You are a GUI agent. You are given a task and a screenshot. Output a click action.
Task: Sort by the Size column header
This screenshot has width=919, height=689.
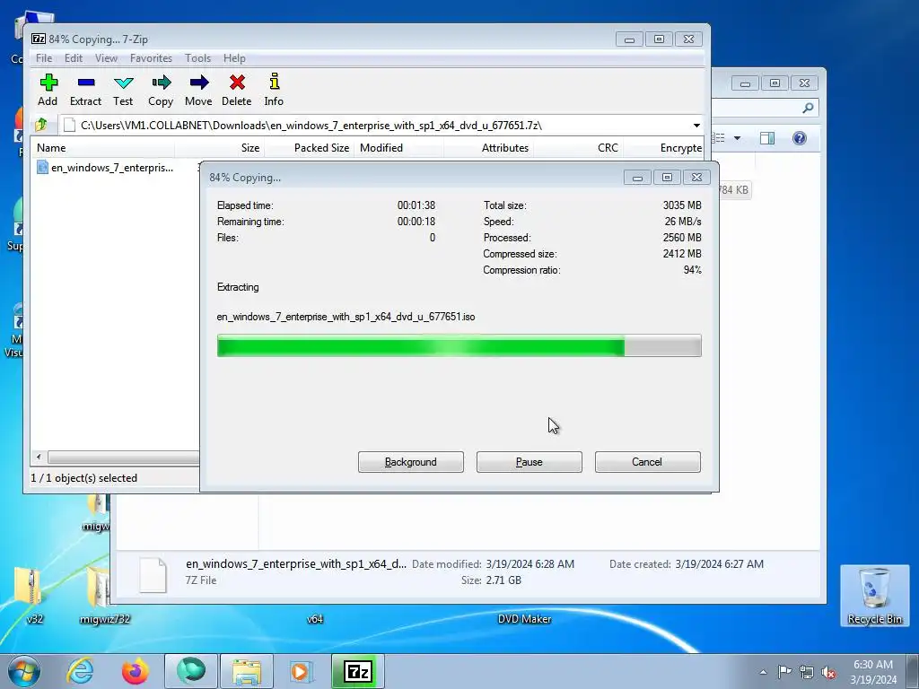tap(219, 148)
